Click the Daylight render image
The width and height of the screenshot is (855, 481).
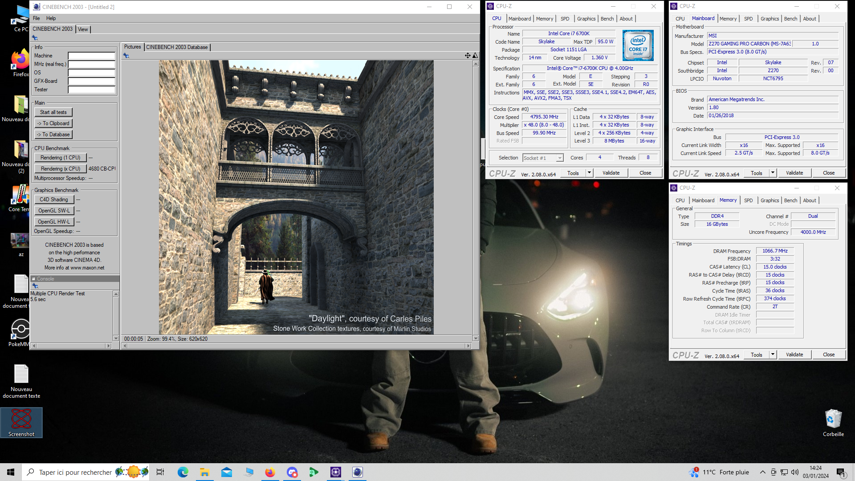pyautogui.click(x=296, y=197)
